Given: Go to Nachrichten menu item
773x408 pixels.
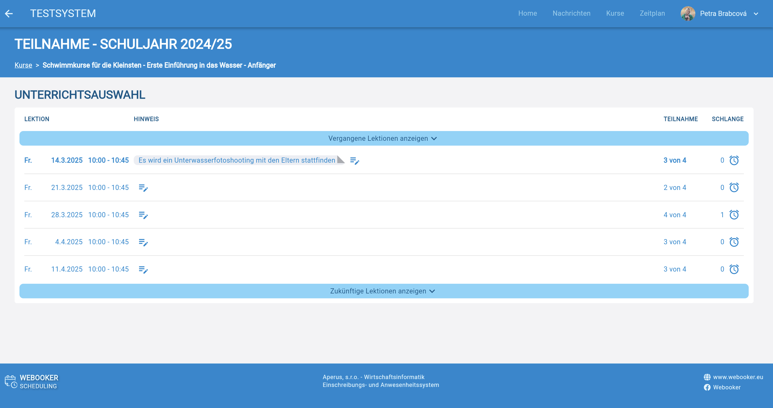Looking at the screenshot, I should [x=571, y=14].
